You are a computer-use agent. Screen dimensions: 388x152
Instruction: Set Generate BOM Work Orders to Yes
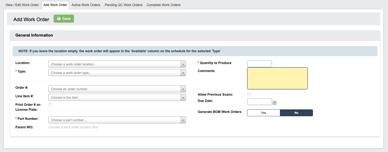coord(264,113)
